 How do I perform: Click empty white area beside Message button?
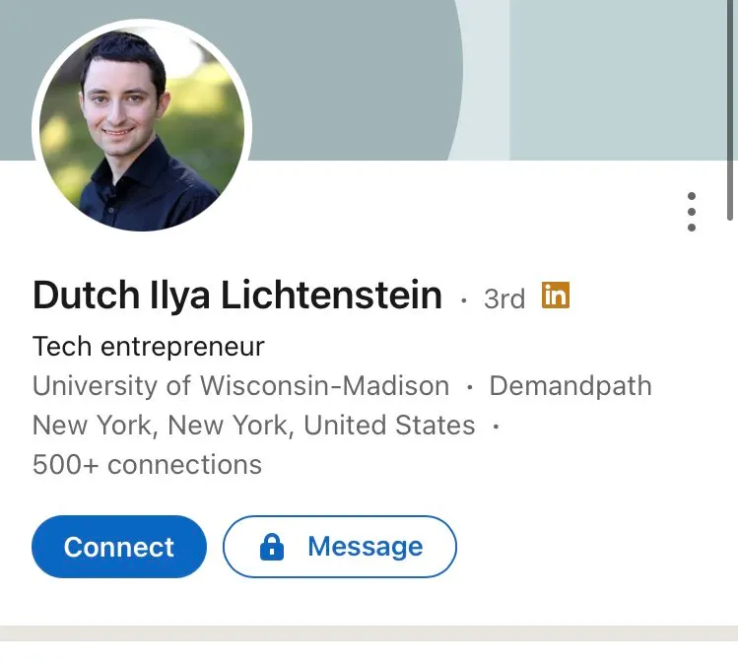tap(591, 547)
